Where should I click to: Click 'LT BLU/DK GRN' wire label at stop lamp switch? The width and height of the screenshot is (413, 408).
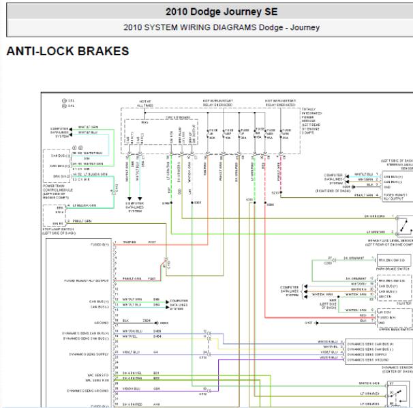85,205
